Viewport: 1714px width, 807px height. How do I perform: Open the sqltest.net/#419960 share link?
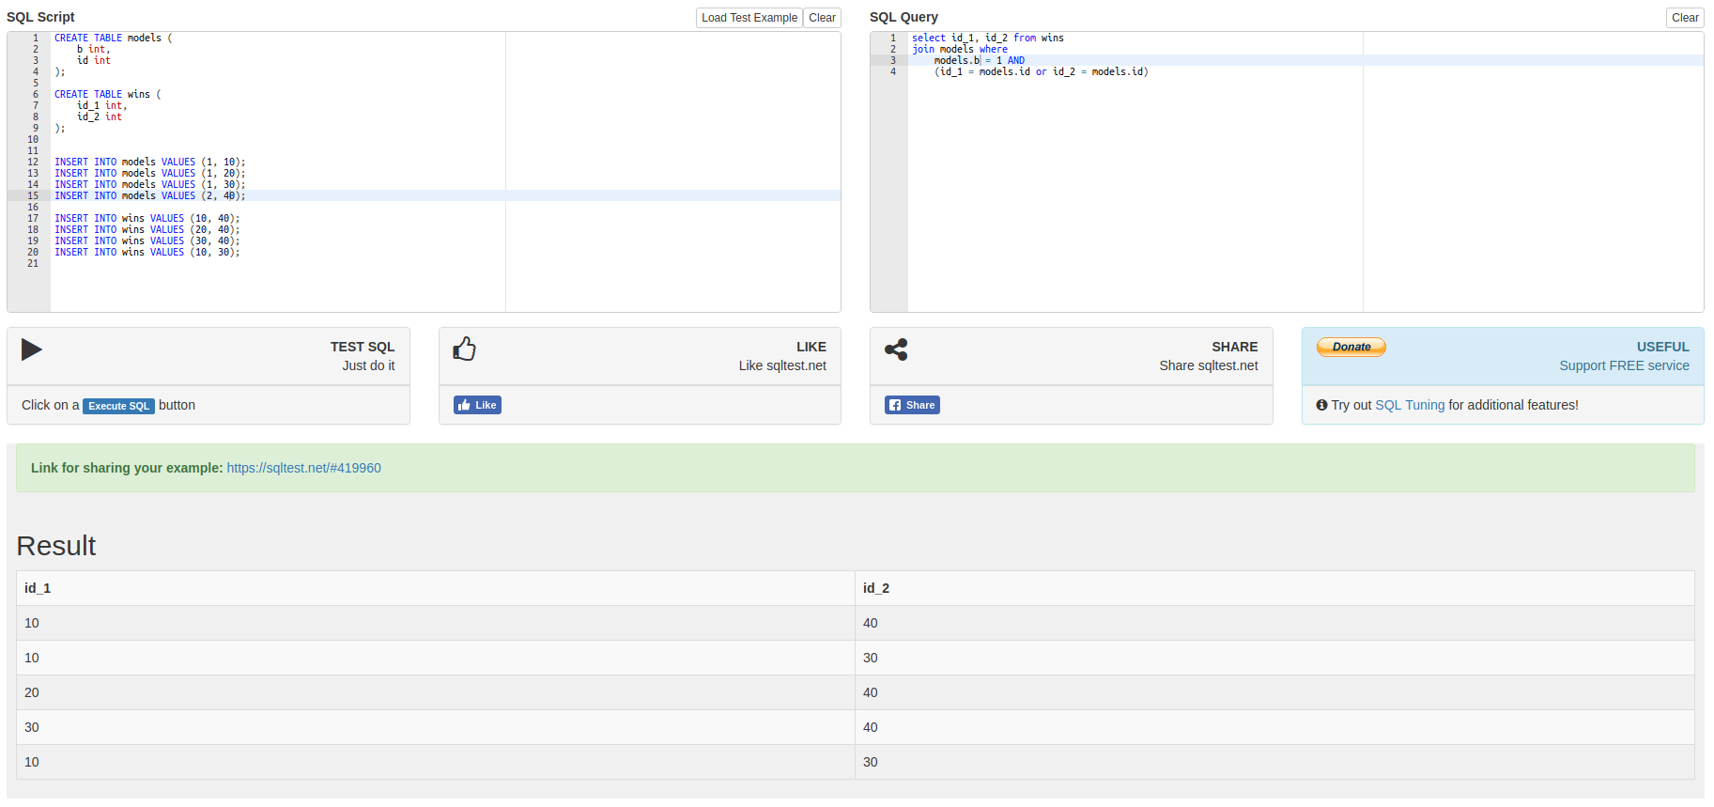click(x=303, y=468)
